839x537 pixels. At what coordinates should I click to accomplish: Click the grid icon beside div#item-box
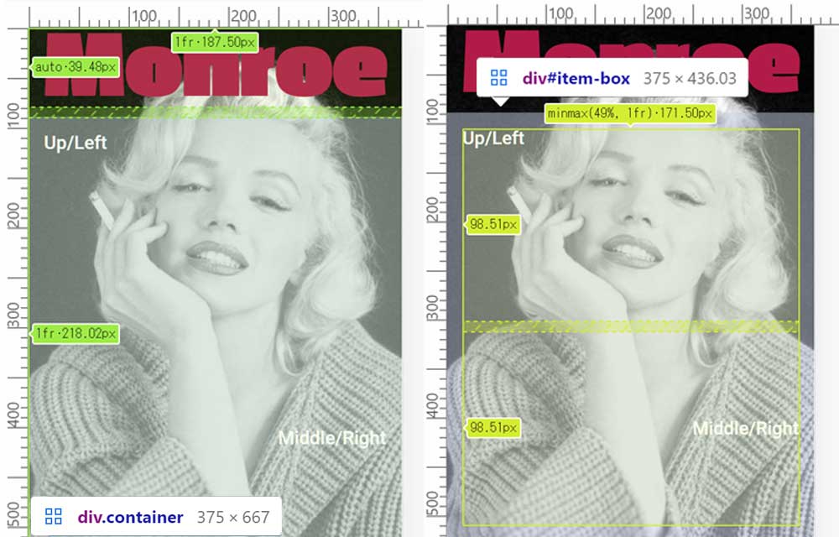pyautogui.click(x=498, y=78)
